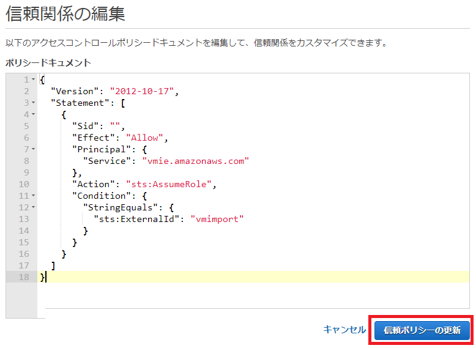The image size is (476, 348).
Task: Click the 信頼関係の編集 heading
Action: pyautogui.click(x=65, y=13)
